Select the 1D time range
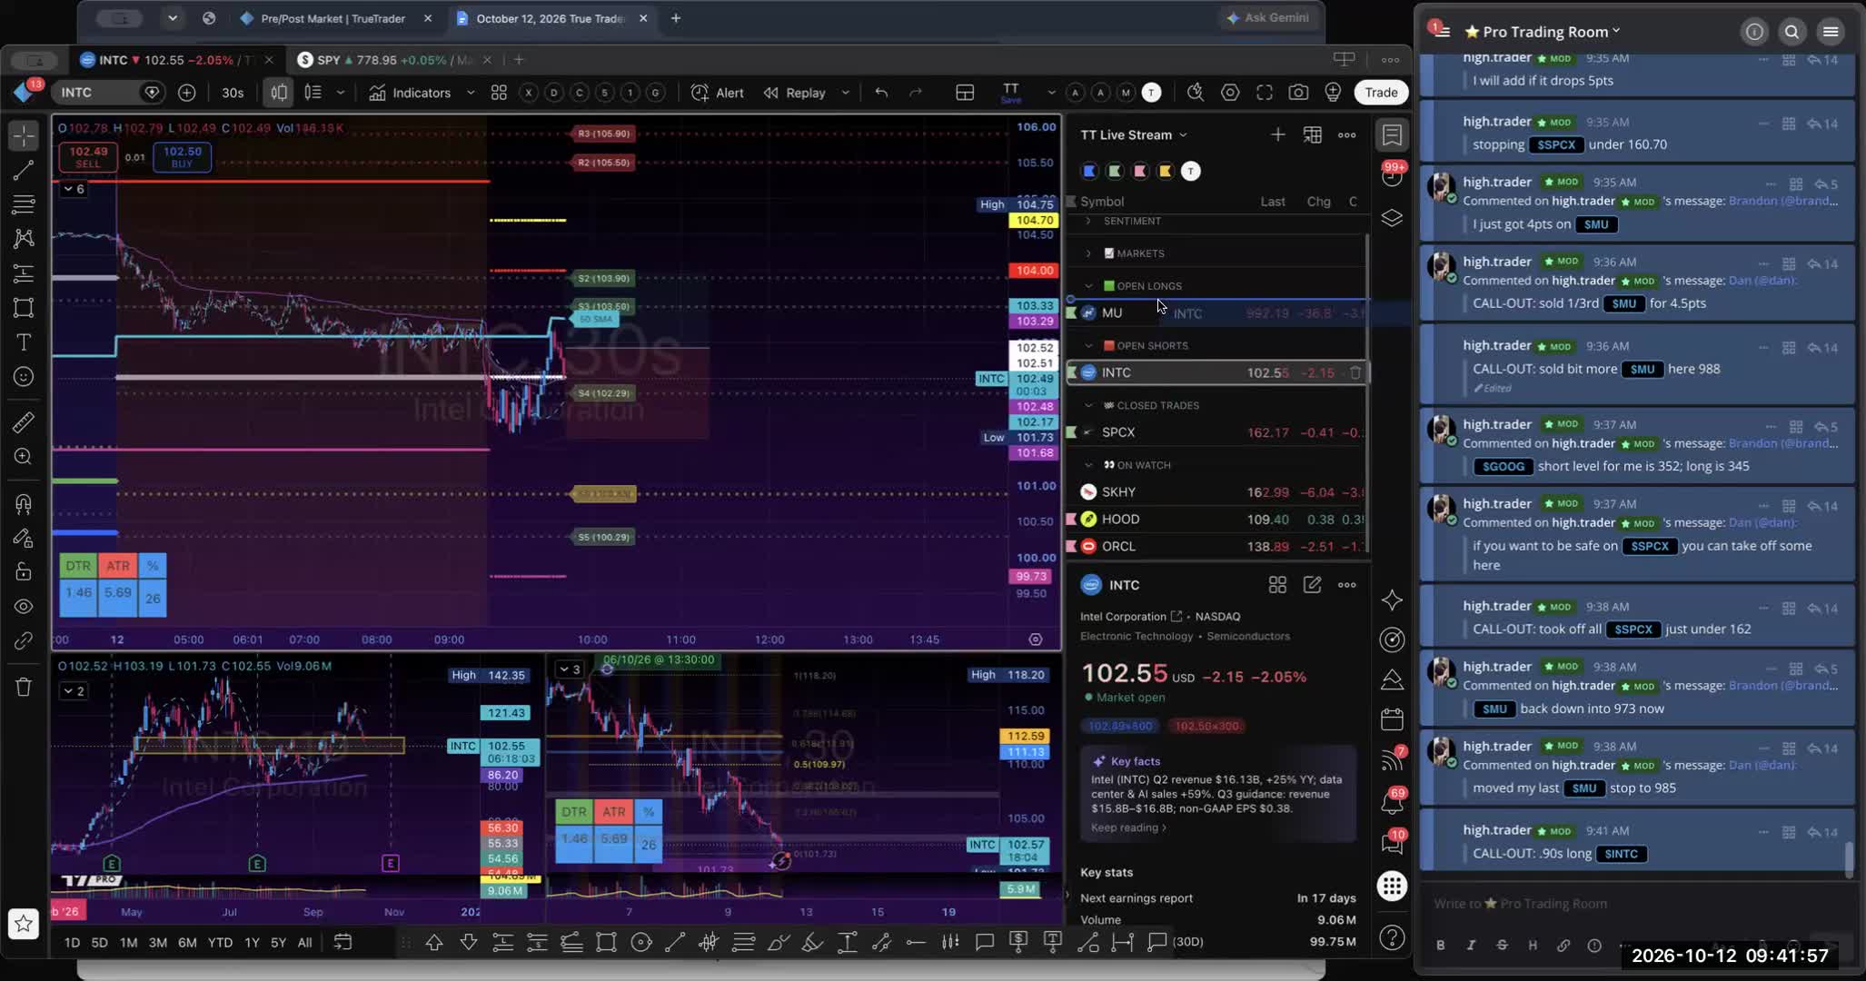Viewport: 1866px width, 981px height. pos(72,943)
